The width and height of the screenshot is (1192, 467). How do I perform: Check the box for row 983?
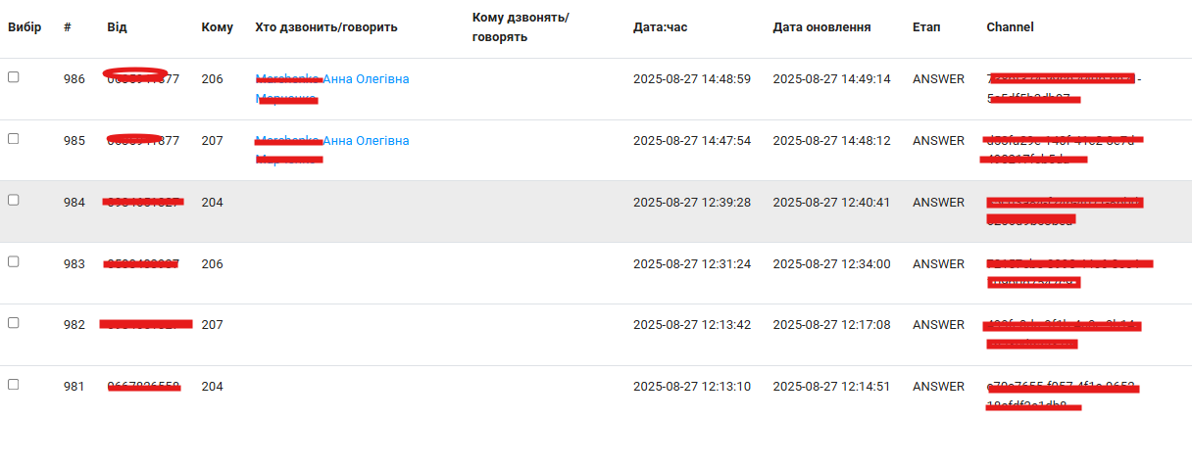(14, 261)
